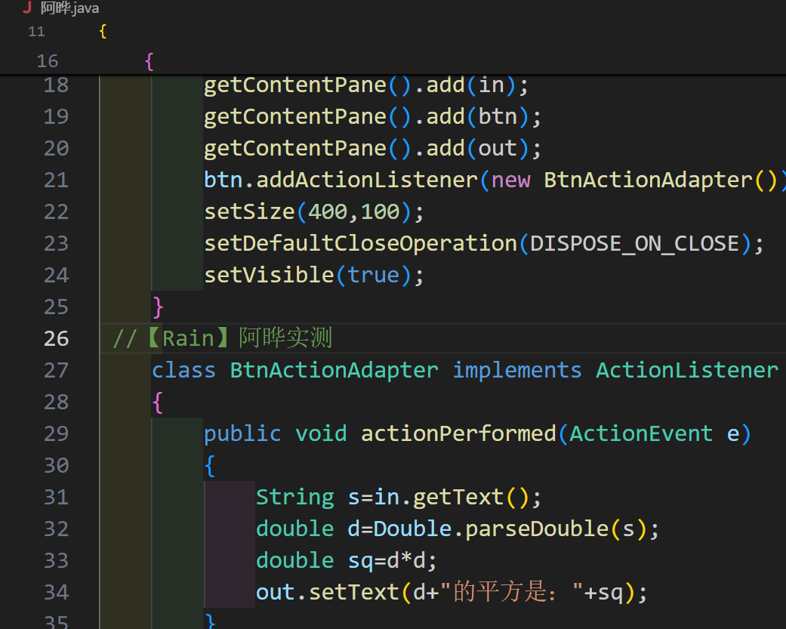Jump to sticky scroll line 16
Image resolution: width=786 pixels, height=629 pixels.
(48, 61)
